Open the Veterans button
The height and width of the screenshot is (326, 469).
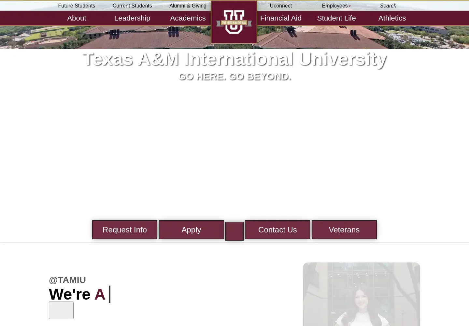344,230
